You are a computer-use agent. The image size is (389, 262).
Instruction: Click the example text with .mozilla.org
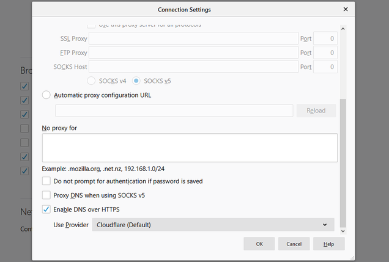pyautogui.click(x=103, y=169)
